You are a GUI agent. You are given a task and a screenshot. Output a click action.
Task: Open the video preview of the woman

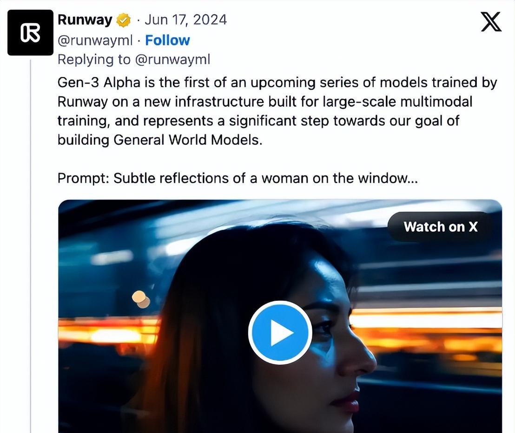280,316
